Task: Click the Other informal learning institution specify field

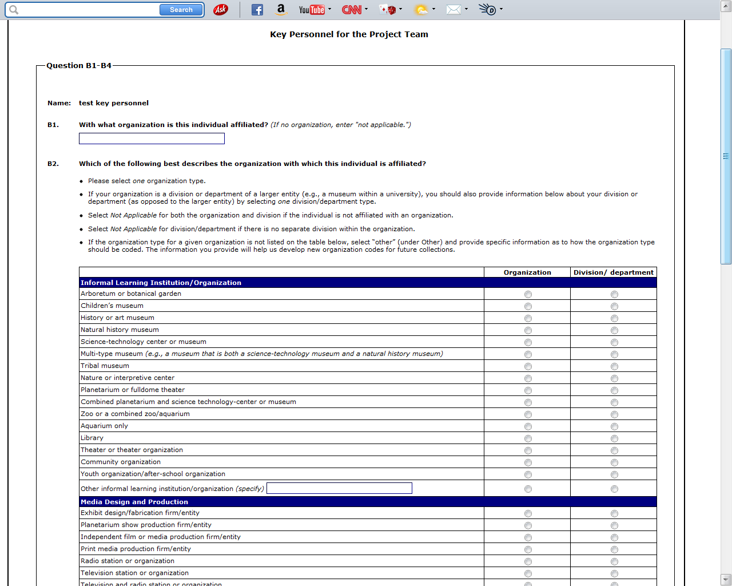Action: pyautogui.click(x=339, y=488)
